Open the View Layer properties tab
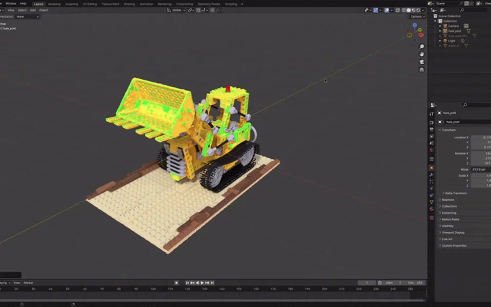Viewport: 491px width, 307px height. tap(432, 136)
